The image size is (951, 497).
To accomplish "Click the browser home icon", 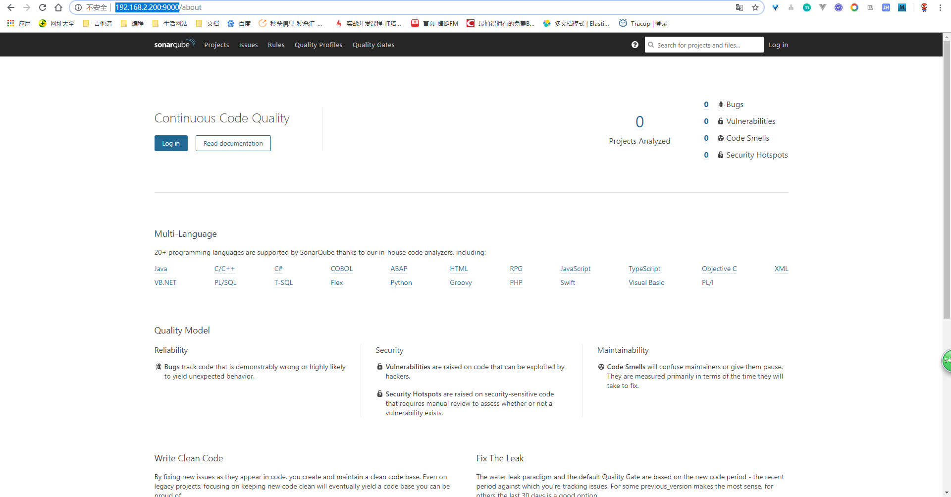I will click(x=58, y=7).
